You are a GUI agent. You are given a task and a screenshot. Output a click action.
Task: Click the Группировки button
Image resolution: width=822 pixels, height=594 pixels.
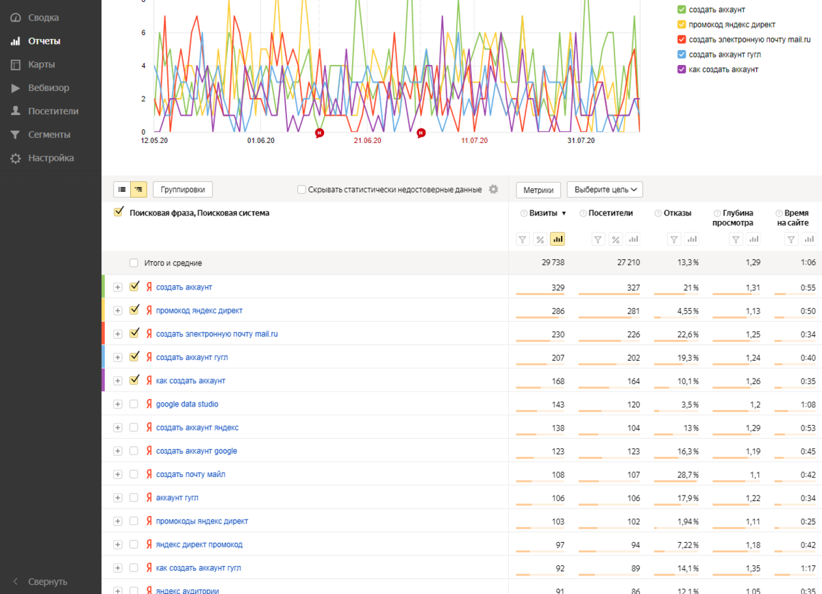pos(183,190)
